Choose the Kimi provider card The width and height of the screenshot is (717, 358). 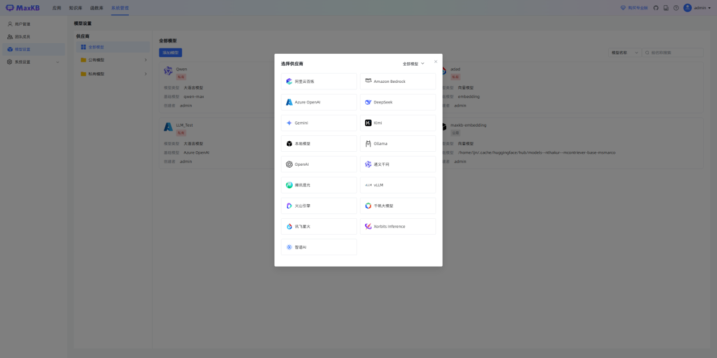point(398,123)
